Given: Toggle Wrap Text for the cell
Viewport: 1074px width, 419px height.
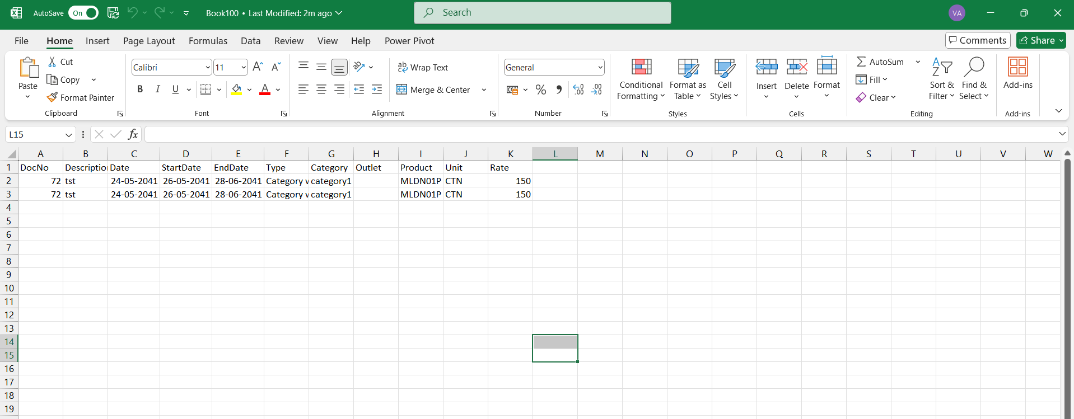Looking at the screenshot, I should click(423, 67).
